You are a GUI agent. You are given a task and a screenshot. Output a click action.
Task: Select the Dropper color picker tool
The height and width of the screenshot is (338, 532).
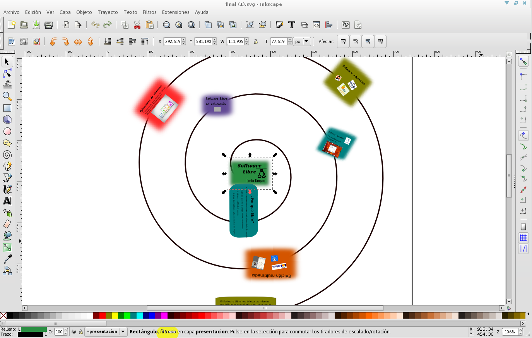7,259
